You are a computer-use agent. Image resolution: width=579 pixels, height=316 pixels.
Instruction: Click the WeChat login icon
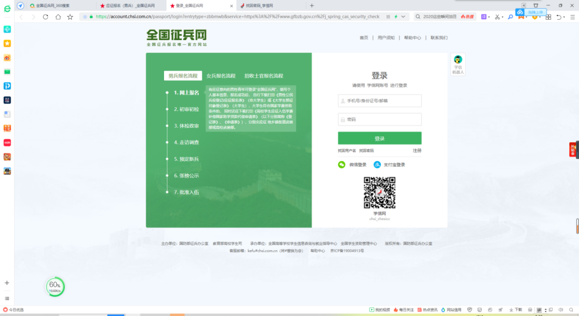pos(342,165)
